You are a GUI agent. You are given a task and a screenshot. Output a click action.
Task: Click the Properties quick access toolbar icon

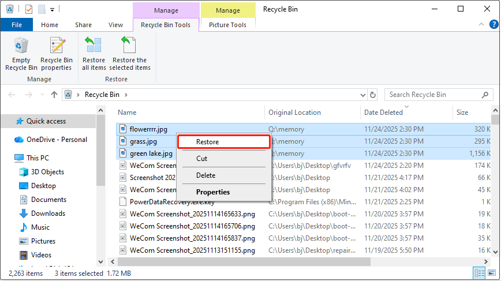(x=29, y=9)
